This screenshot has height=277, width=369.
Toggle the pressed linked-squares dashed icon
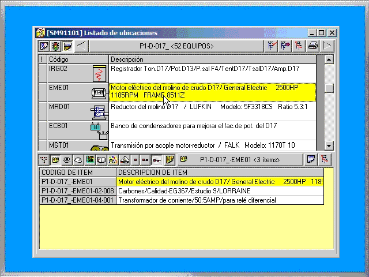[x=156, y=160]
